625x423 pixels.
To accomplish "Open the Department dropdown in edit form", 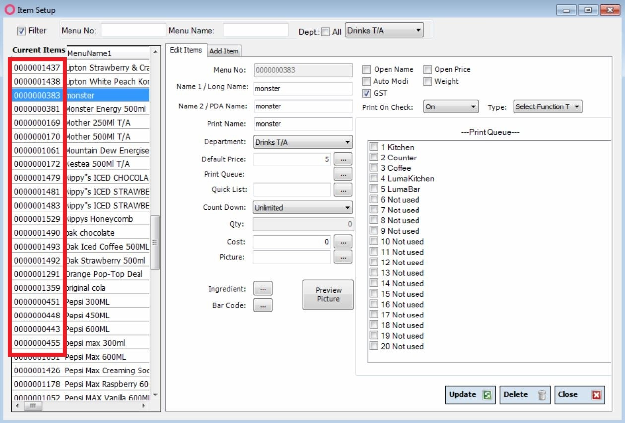I will coord(303,142).
